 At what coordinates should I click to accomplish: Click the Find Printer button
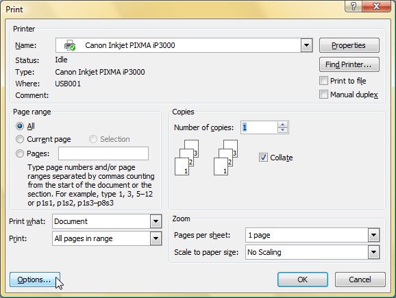349,64
